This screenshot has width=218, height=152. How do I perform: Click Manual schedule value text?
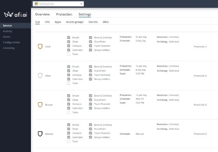[x=140, y=134]
